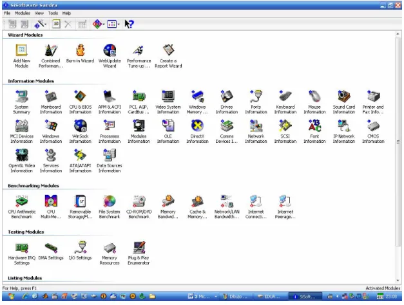Select OLE Information module
The height and width of the screenshot is (305, 404).
(168, 131)
